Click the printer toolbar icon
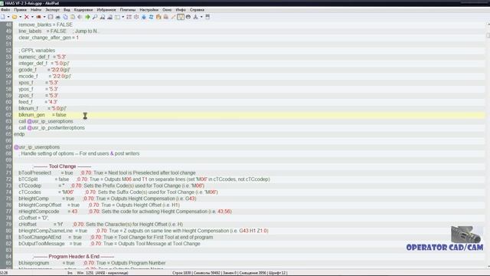 tap(58, 17)
